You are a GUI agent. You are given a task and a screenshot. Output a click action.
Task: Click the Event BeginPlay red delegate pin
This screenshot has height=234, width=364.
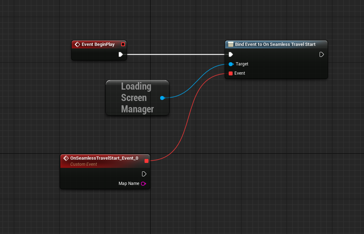(123, 44)
